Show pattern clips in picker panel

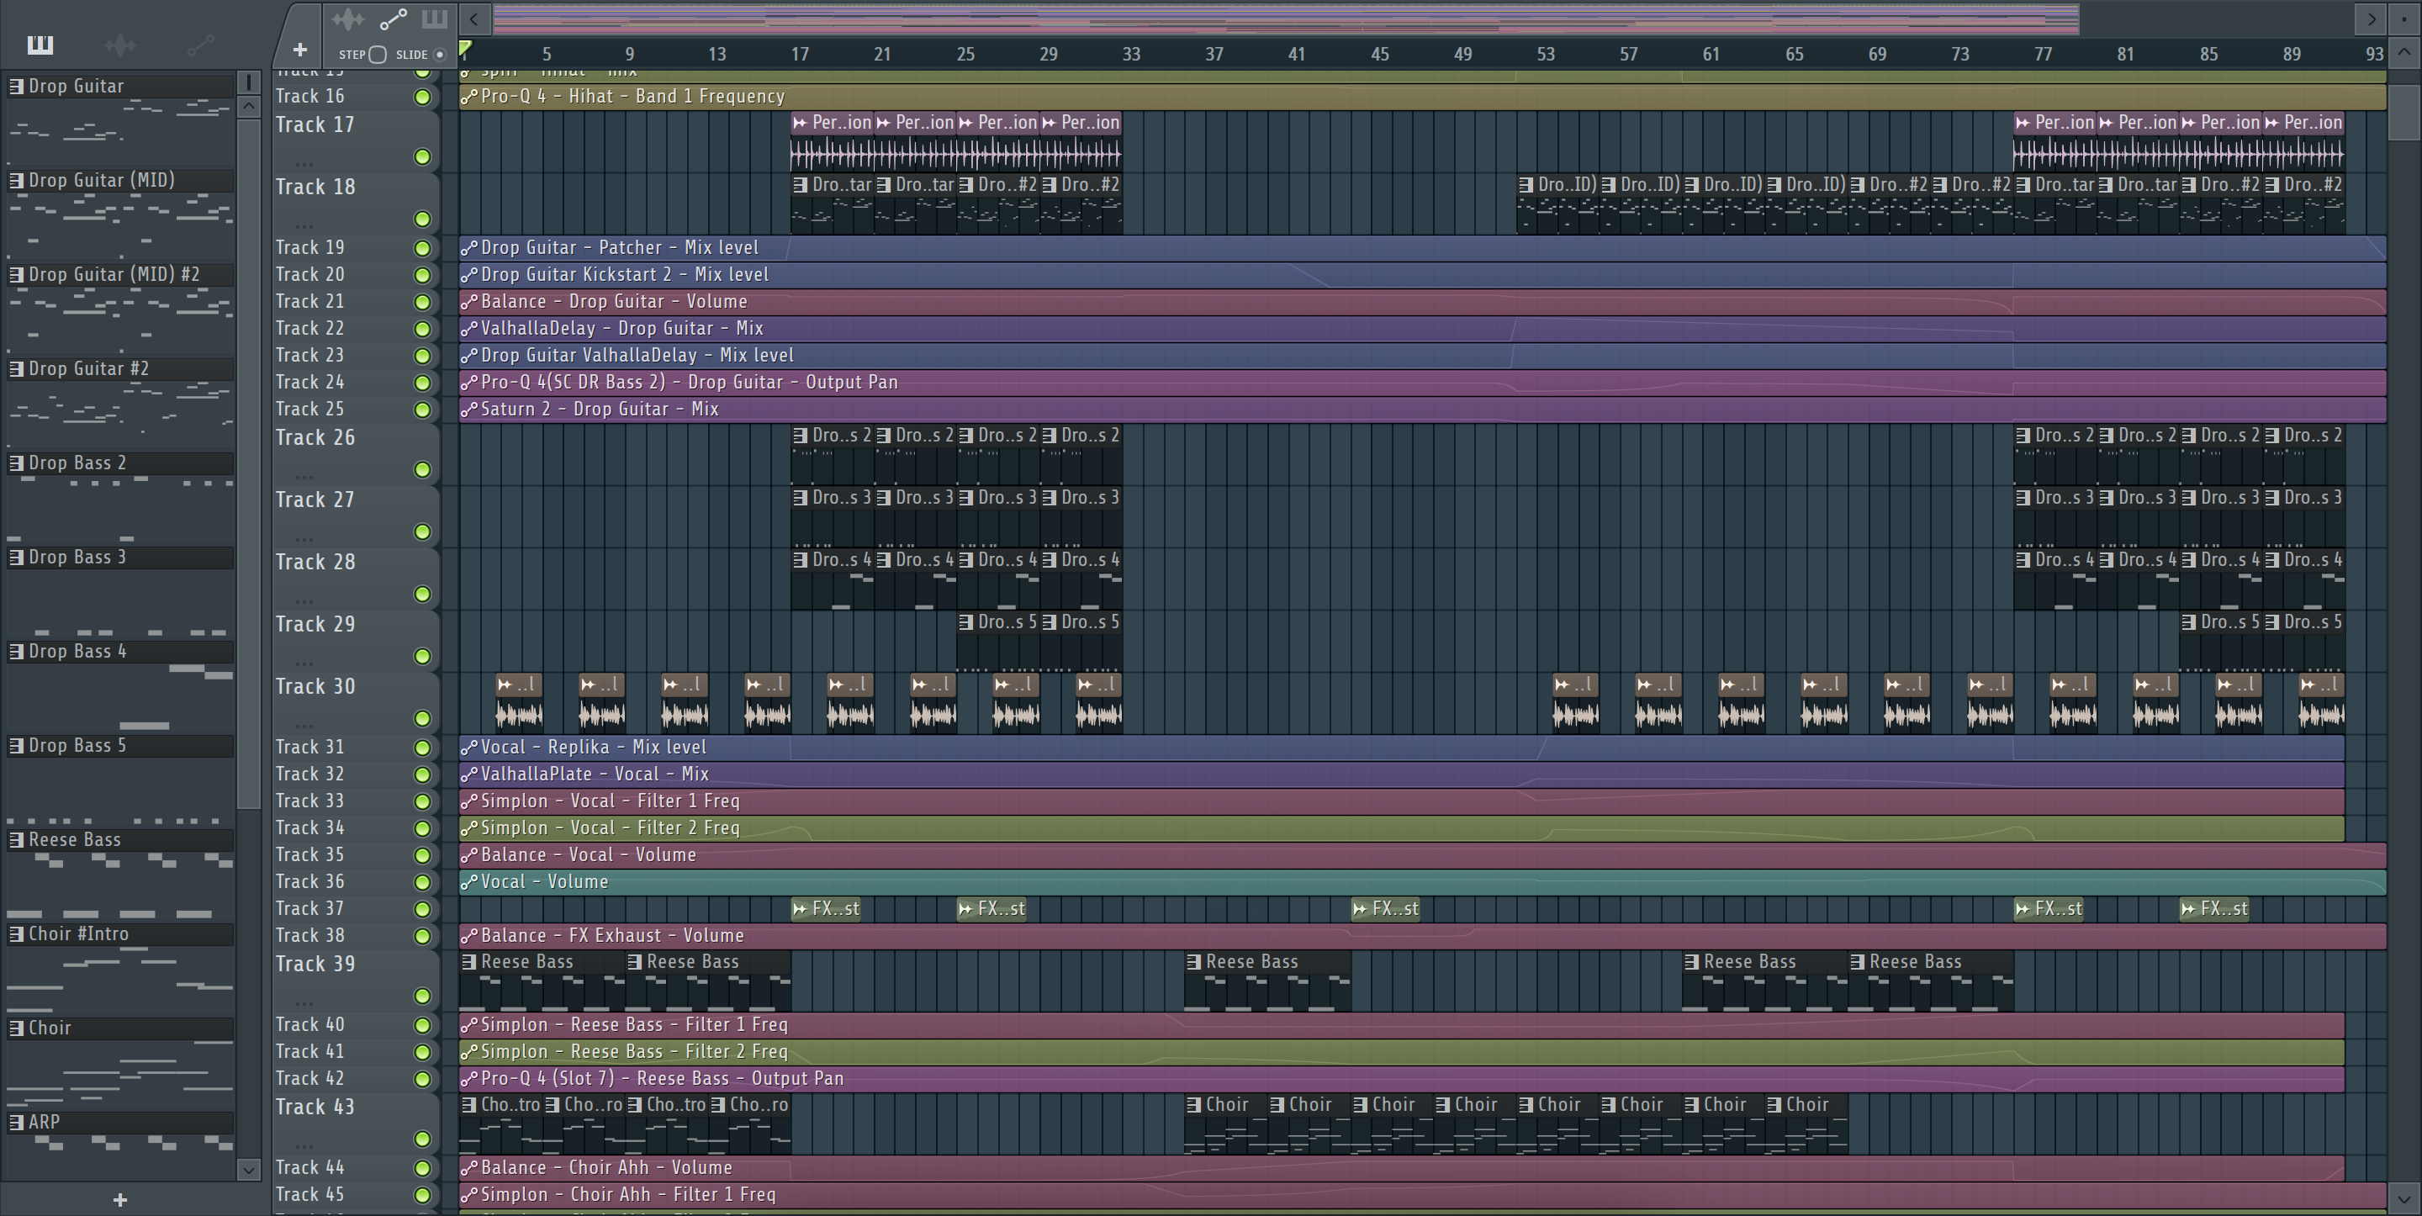click(x=40, y=45)
